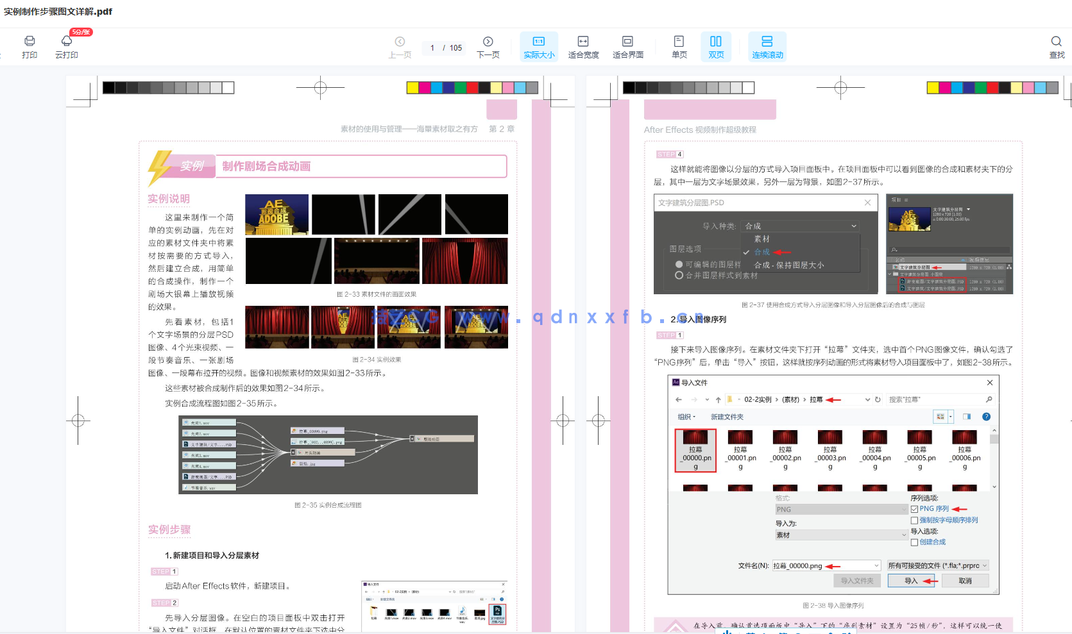The height and width of the screenshot is (634, 1072).
Task: Check the 创建合成 option
Action: pyautogui.click(x=914, y=542)
